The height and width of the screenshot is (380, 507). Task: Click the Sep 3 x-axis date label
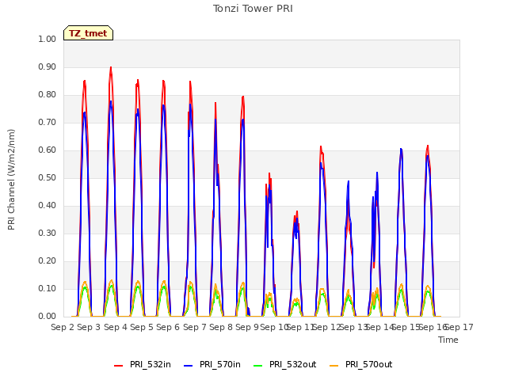(x=89, y=327)
